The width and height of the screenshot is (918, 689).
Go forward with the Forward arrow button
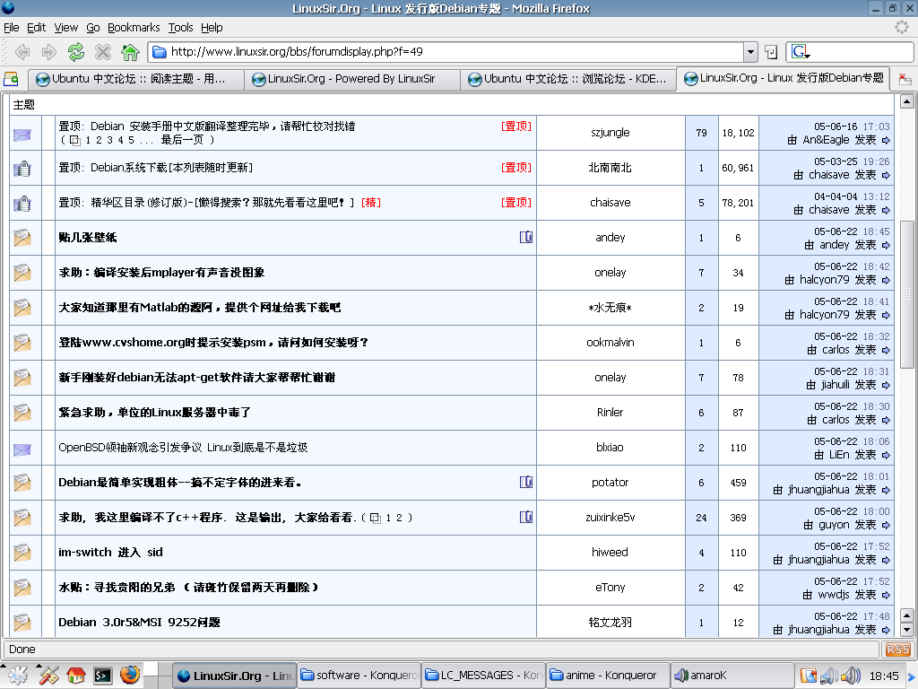click(49, 52)
